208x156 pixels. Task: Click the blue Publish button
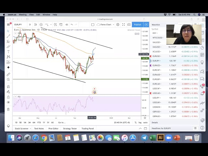137,25
